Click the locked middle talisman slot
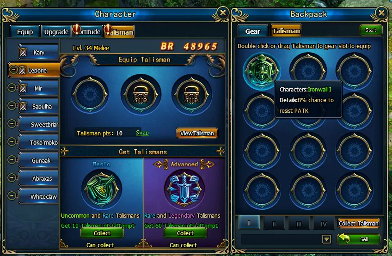 [x=141, y=95]
